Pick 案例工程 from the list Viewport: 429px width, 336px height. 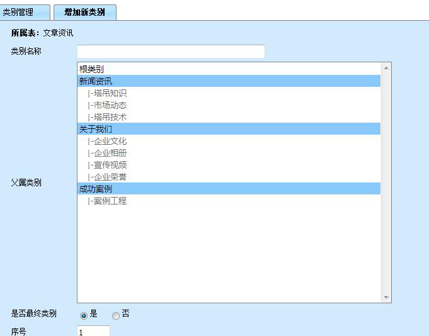108,201
